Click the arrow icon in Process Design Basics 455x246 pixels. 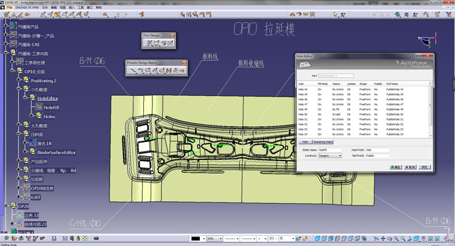point(182,71)
